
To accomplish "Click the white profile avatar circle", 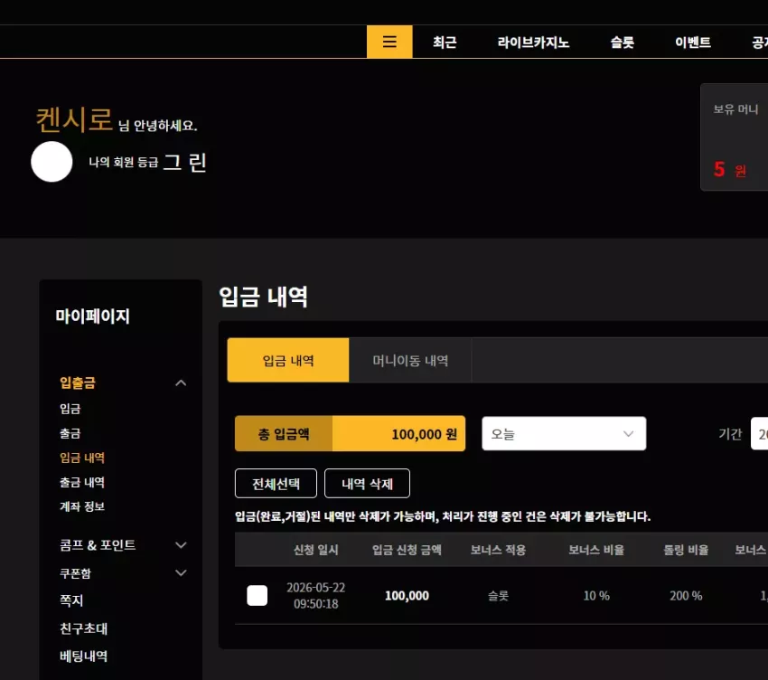I will (x=52, y=162).
